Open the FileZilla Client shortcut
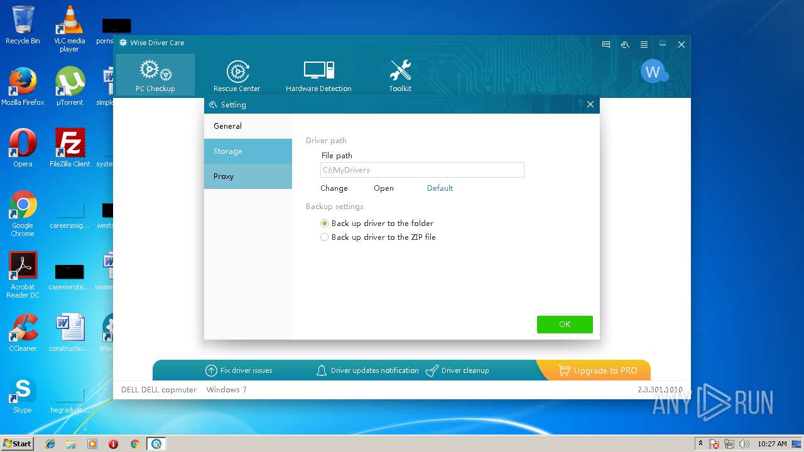Viewport: 804px width, 452px height. coord(70,148)
